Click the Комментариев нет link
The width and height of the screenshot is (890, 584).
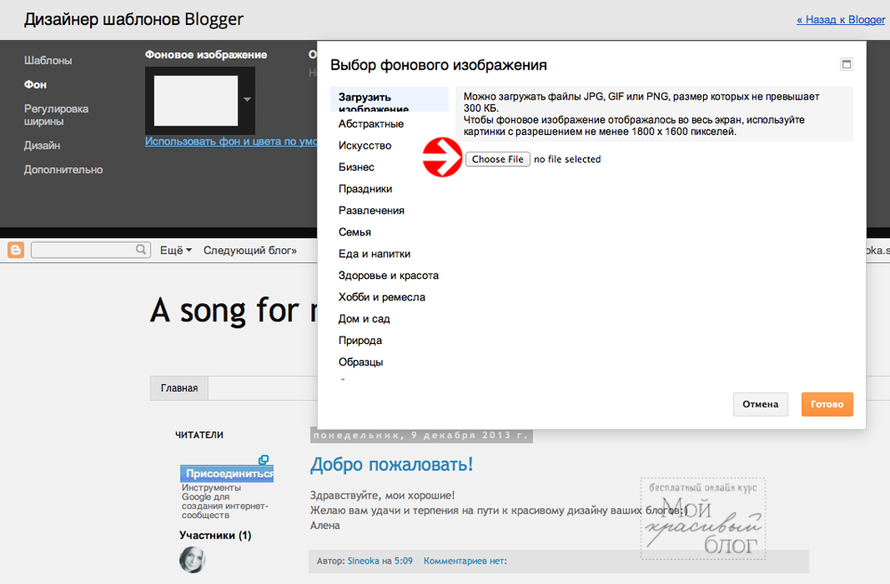click(465, 561)
